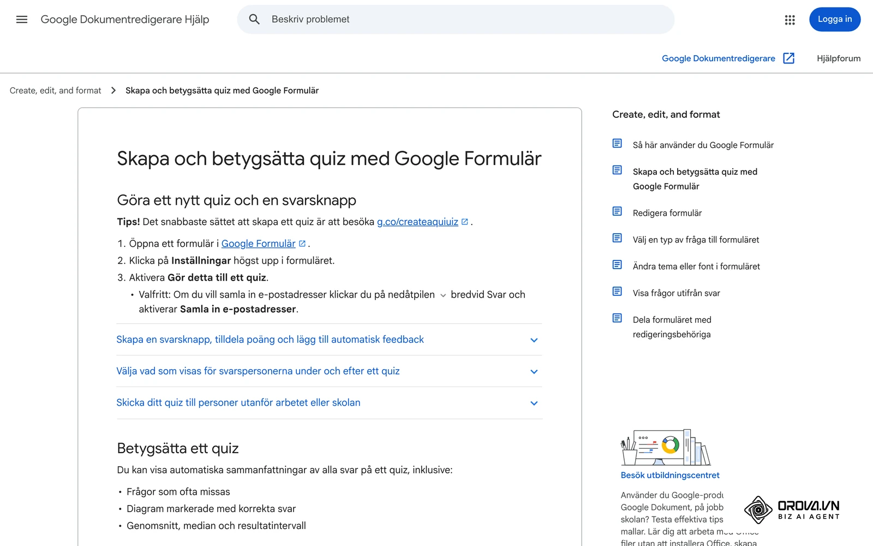This screenshot has width=873, height=546.
Task: Click article icon beside Skapa och betygsätta quiz
Action: point(617,170)
